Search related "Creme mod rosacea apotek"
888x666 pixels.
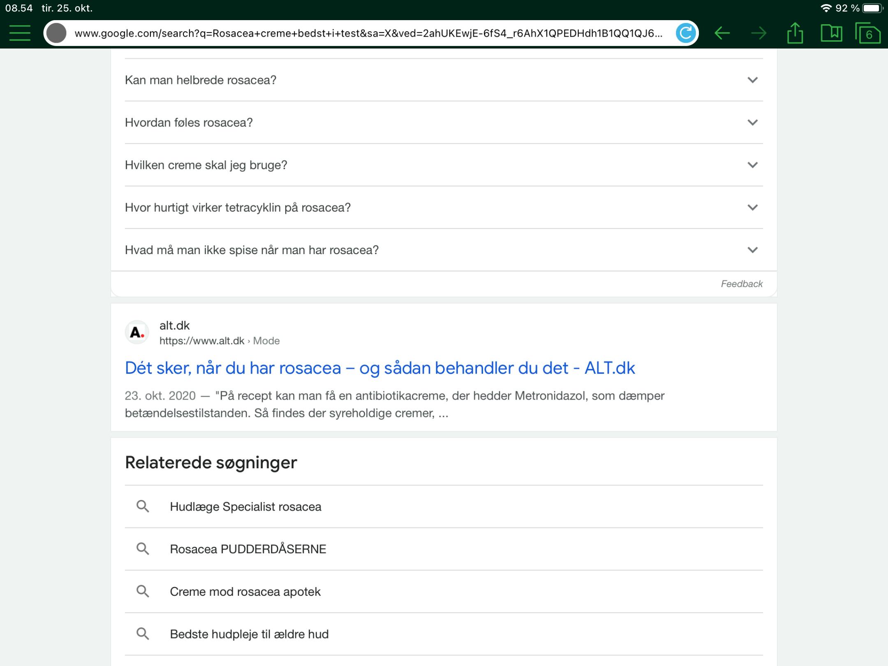[245, 592]
